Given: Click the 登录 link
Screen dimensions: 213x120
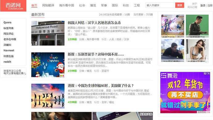Looking at the screenshot, I should pyautogui.click(x=203, y=6).
